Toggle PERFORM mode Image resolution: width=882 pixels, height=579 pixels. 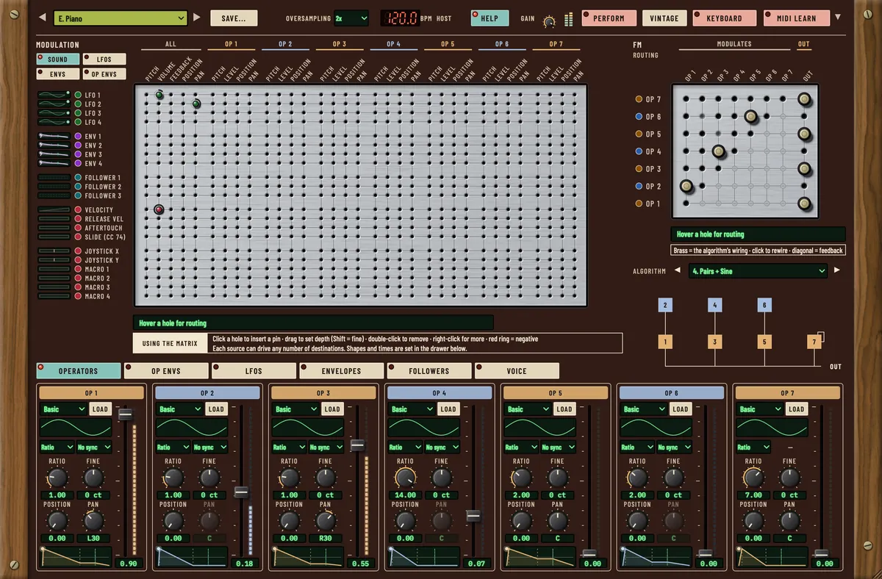609,18
